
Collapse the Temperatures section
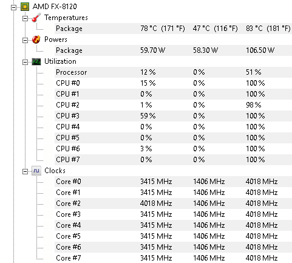tap(25, 19)
